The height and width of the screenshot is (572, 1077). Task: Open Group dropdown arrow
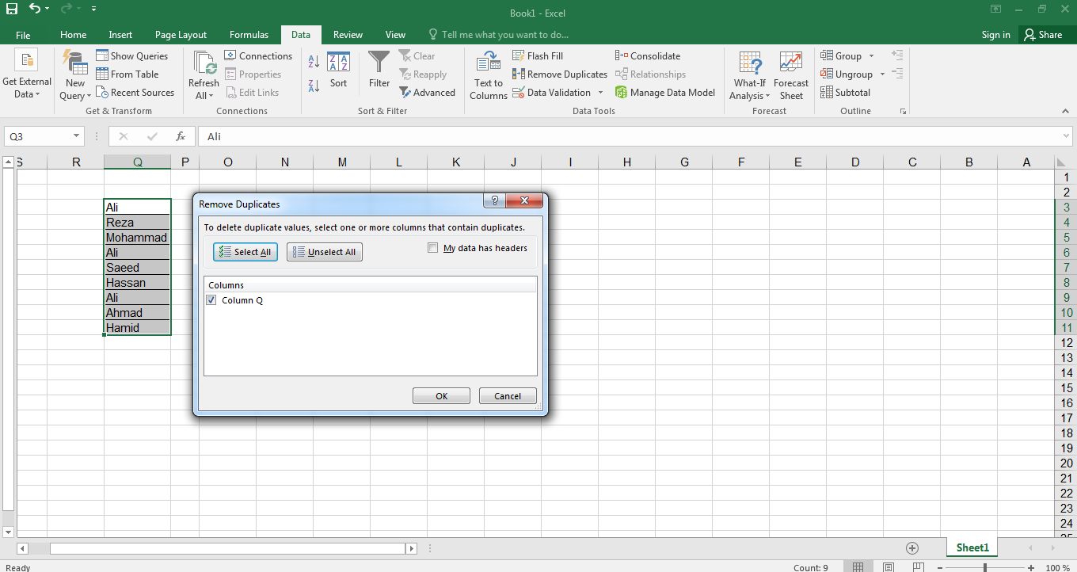pyautogui.click(x=871, y=56)
